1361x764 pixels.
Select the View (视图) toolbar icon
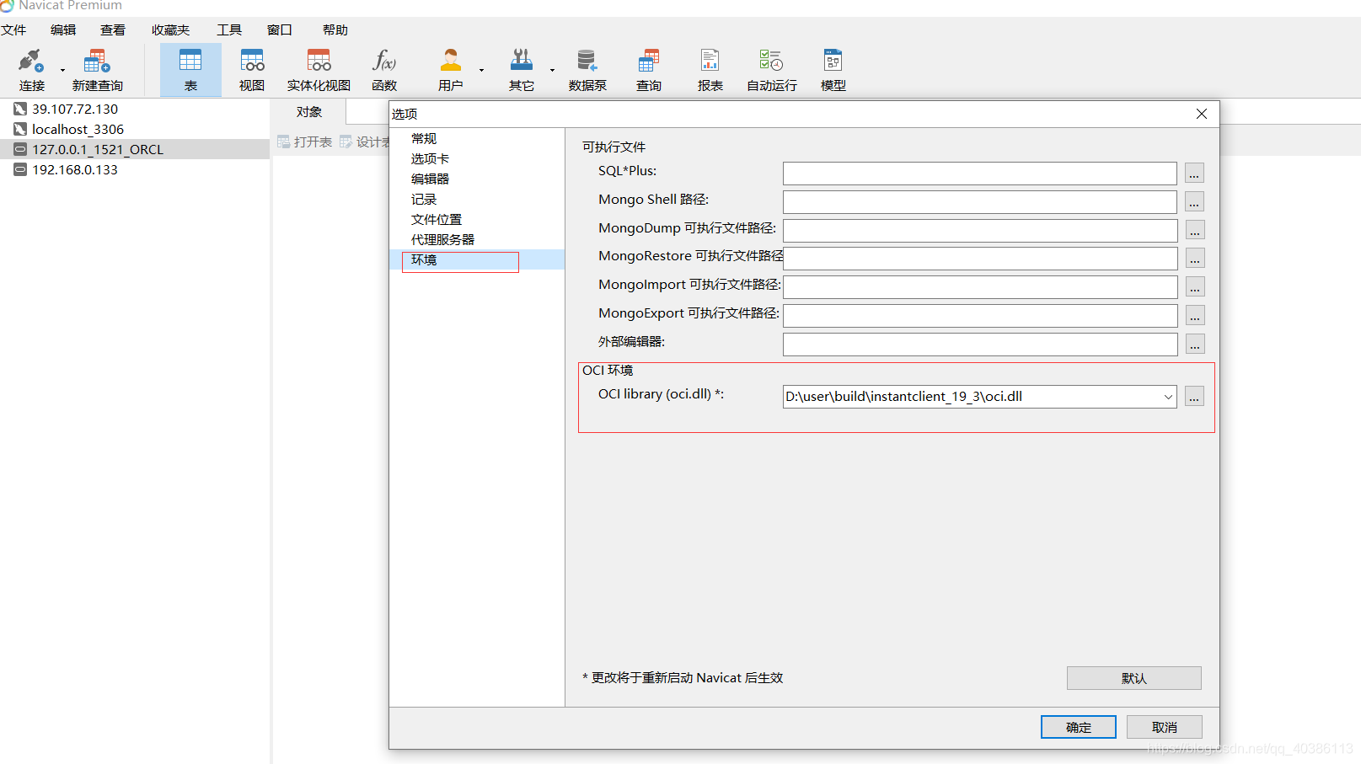pyautogui.click(x=252, y=70)
